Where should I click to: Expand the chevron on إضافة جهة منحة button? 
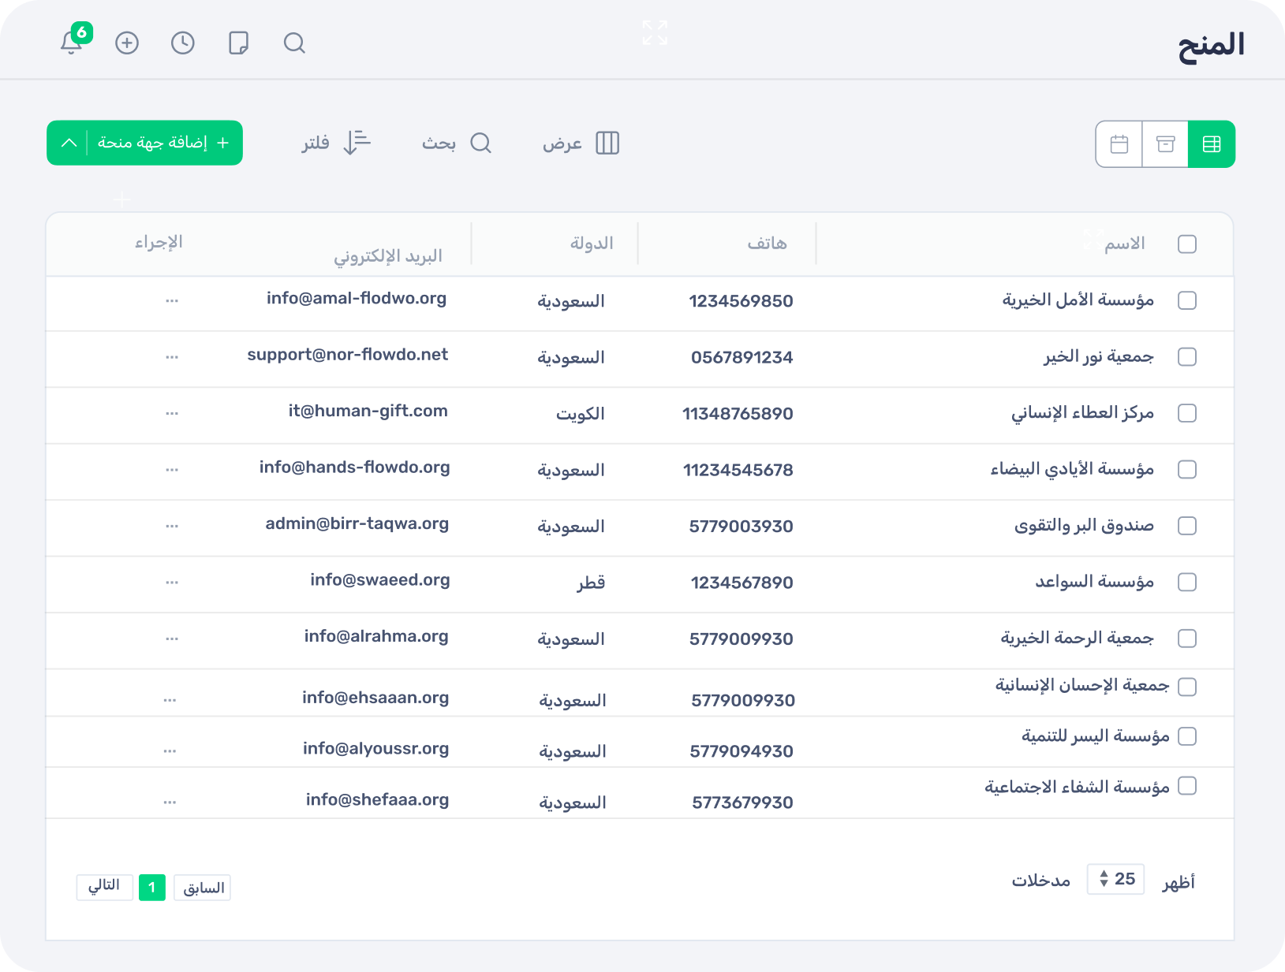[69, 143]
